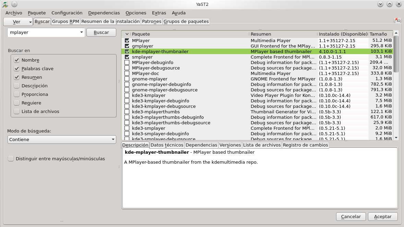This screenshot has width=404, height=227.
Task: Disable the Nombre search option
Action: (x=17, y=60)
